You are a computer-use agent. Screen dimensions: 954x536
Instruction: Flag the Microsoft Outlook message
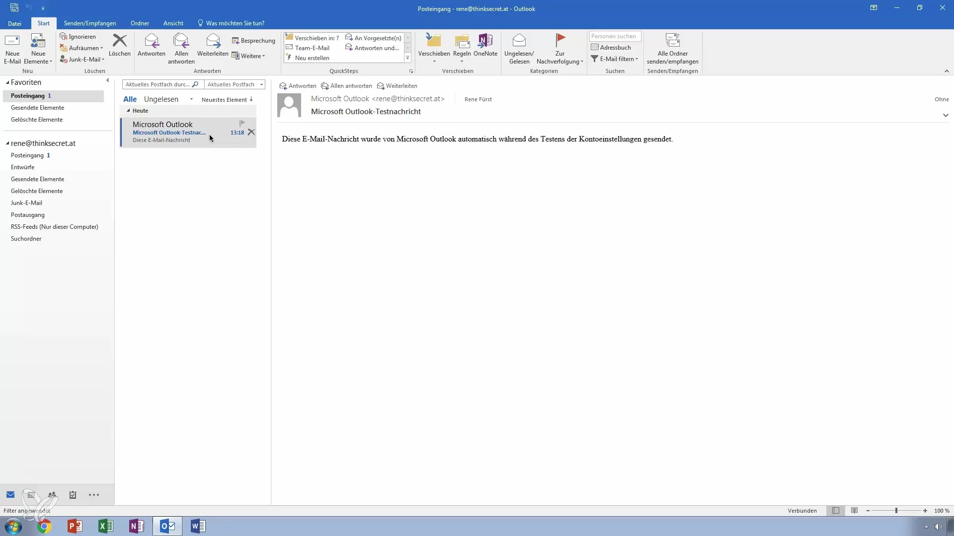tap(242, 123)
